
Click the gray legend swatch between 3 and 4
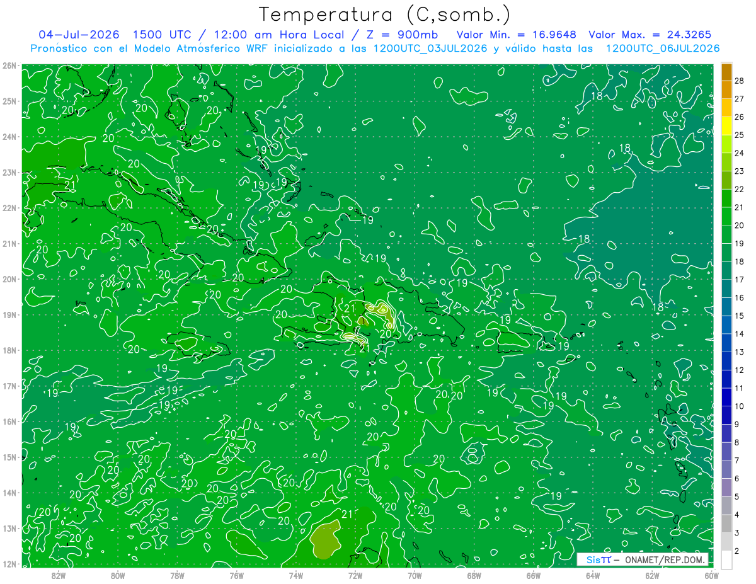[x=726, y=524]
